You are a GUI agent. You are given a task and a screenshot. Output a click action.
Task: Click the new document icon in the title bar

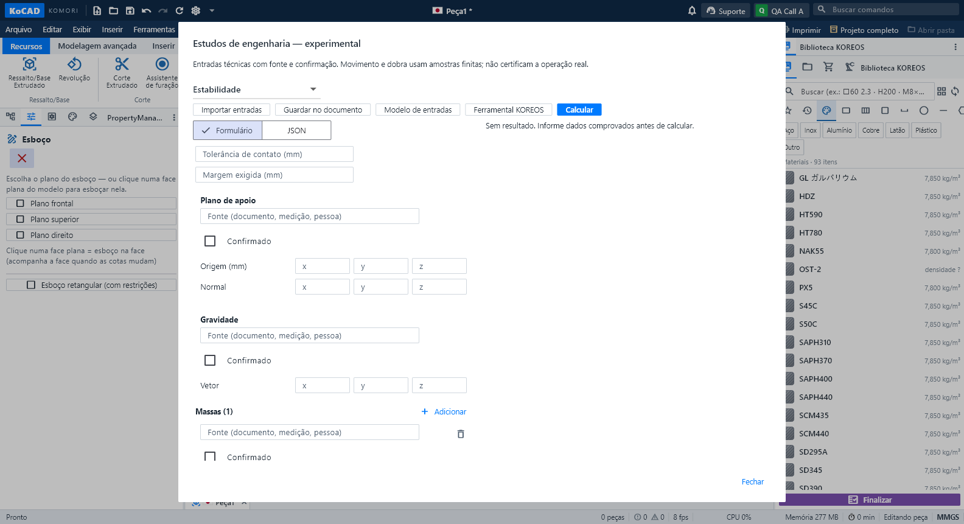click(x=97, y=10)
